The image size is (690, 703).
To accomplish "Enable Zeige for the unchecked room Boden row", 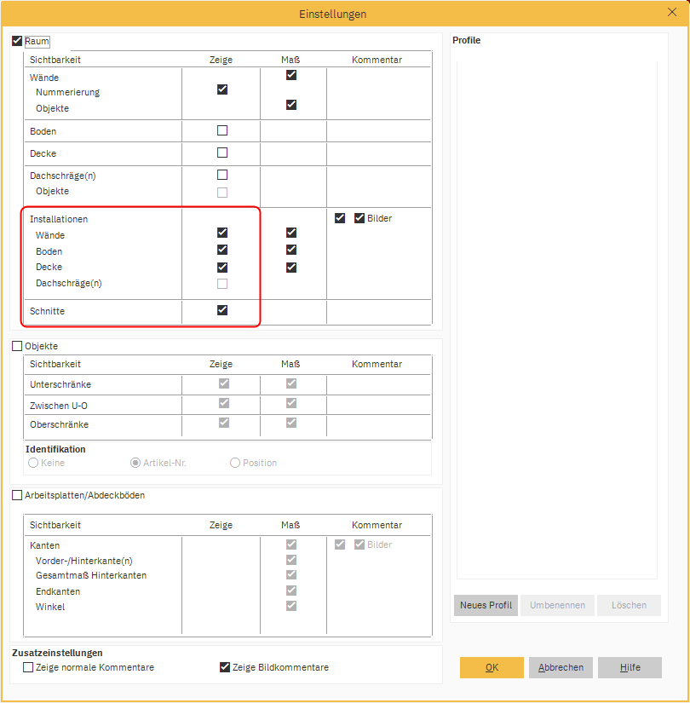I will coord(222,130).
